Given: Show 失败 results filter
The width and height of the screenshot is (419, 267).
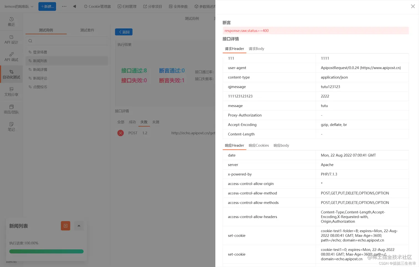Looking at the screenshot, I should (x=144, y=122).
